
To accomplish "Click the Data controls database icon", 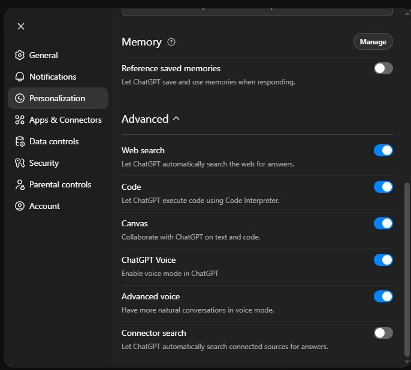I will pyautogui.click(x=20, y=141).
